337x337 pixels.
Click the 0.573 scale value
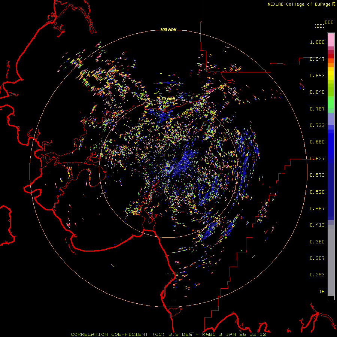click(317, 175)
